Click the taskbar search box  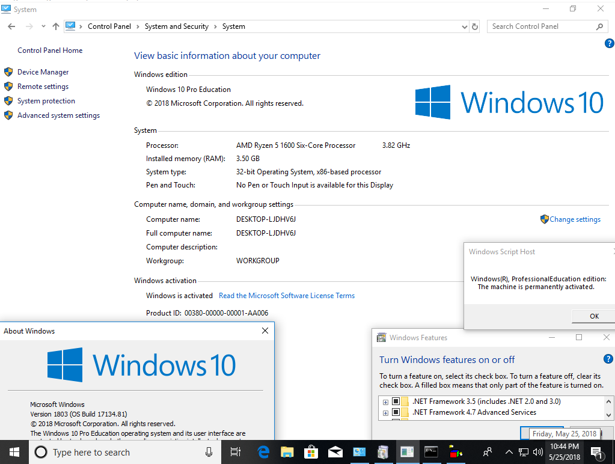pyautogui.click(x=124, y=452)
